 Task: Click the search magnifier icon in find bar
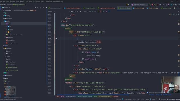(49, 12)
